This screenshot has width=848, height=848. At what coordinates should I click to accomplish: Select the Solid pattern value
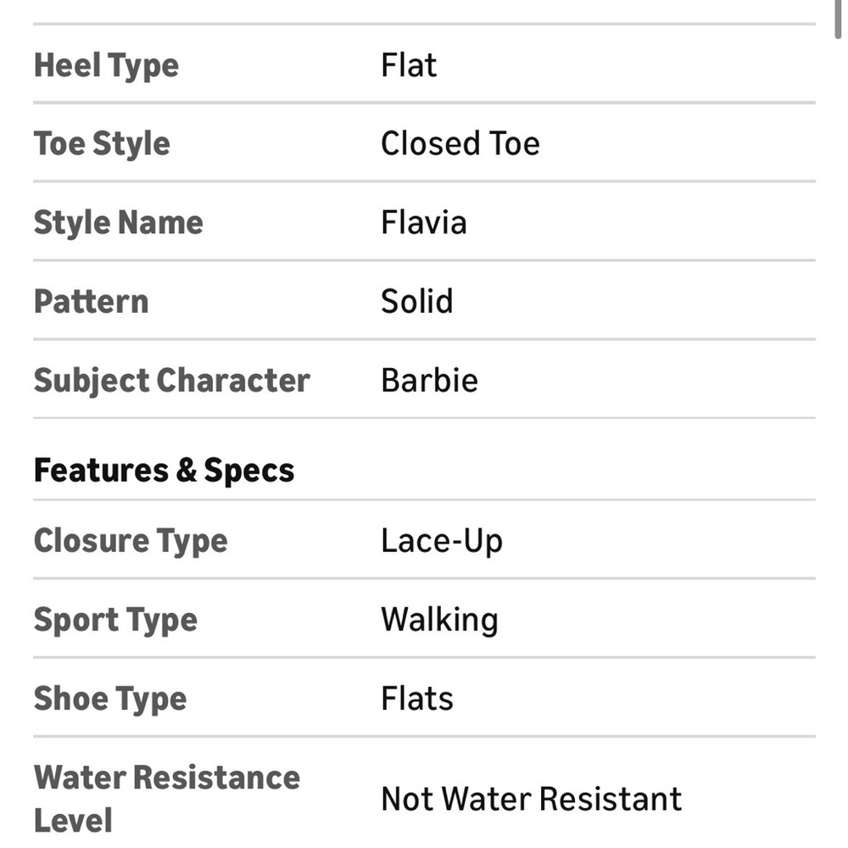416,301
